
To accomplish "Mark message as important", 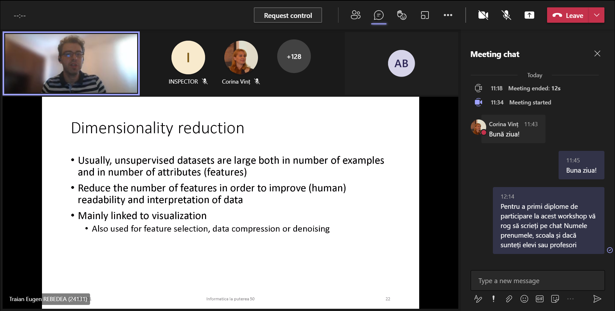I will (x=493, y=299).
